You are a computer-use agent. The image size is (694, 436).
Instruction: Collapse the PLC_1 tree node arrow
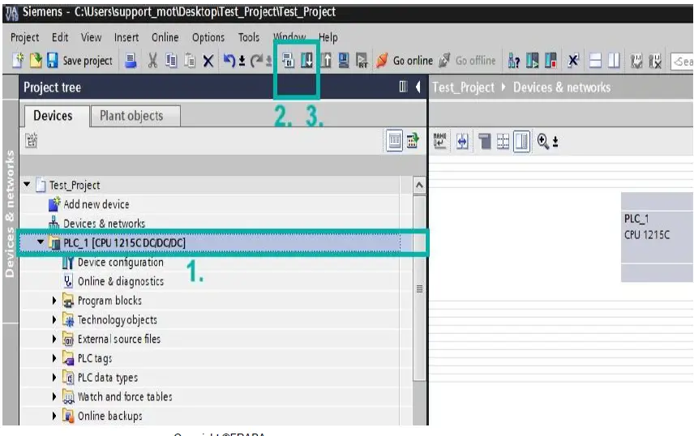point(41,242)
